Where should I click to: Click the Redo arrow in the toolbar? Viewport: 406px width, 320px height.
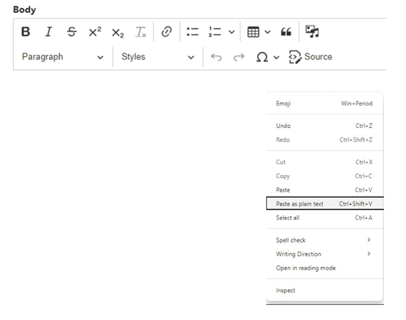[239, 57]
